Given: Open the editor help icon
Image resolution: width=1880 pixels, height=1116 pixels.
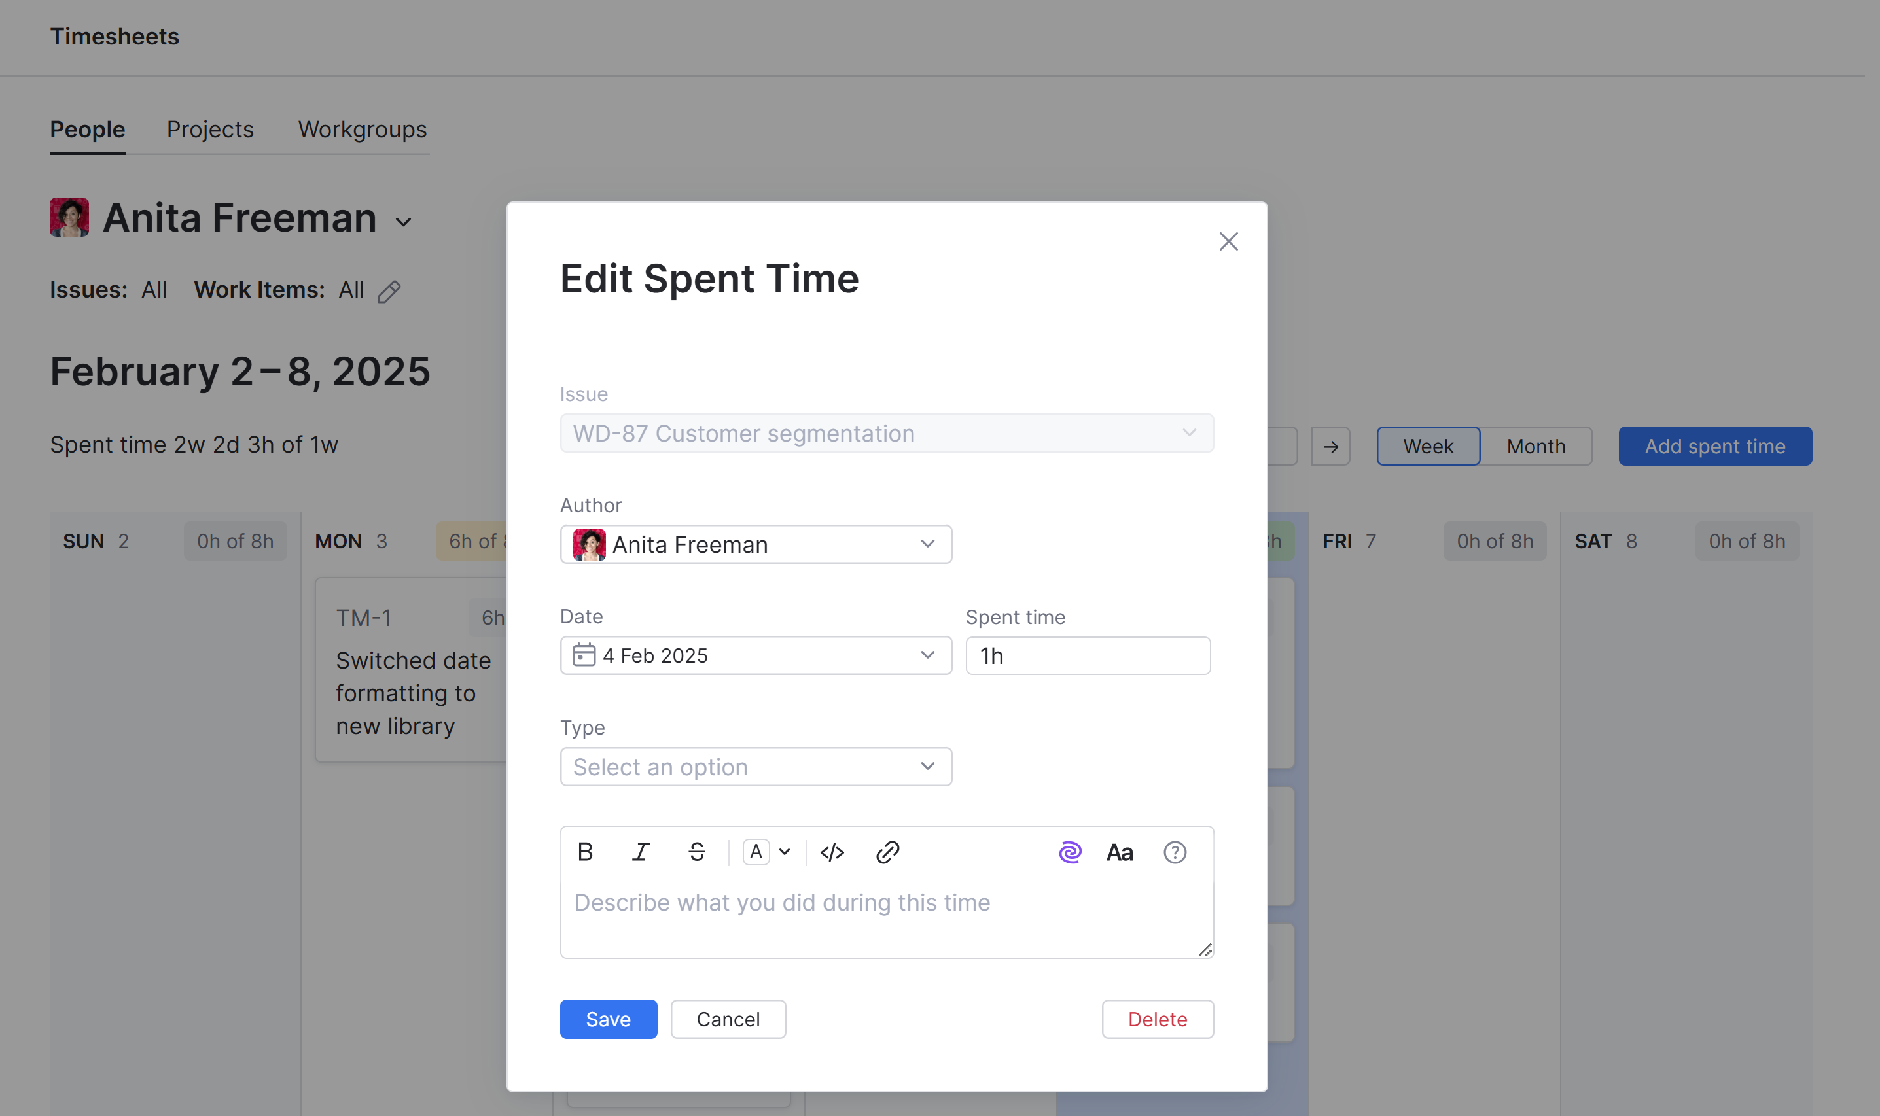Looking at the screenshot, I should 1175,852.
